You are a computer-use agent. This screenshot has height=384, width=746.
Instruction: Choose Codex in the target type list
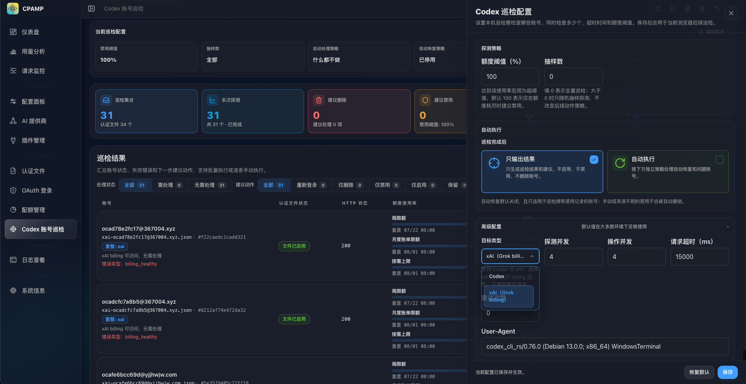[x=509, y=276]
